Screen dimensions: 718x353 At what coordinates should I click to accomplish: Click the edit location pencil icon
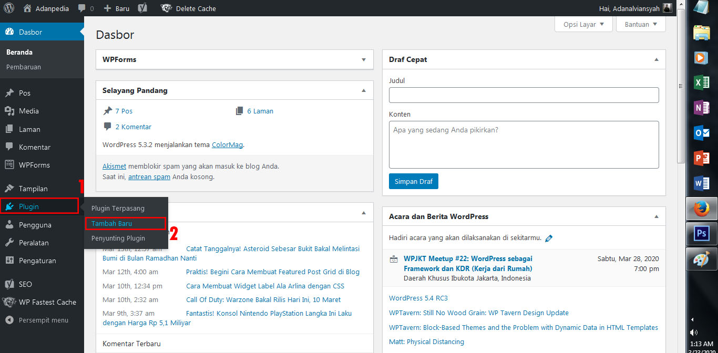point(549,238)
